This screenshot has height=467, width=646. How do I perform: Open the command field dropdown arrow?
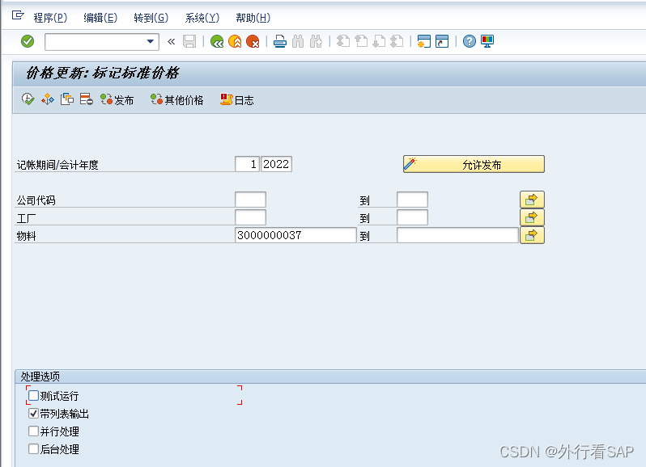pos(151,41)
